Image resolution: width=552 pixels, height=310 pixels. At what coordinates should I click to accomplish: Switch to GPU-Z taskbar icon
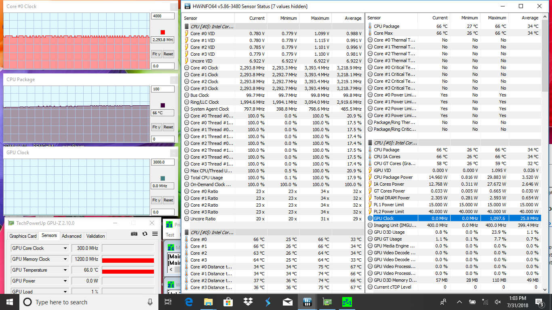click(327, 302)
